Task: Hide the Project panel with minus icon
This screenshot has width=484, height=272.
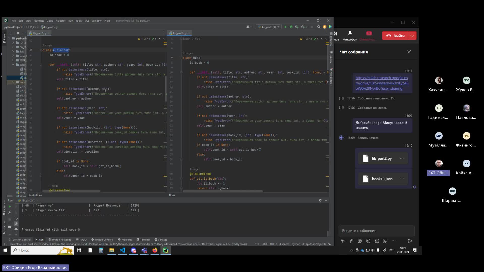Action: coord(24,33)
